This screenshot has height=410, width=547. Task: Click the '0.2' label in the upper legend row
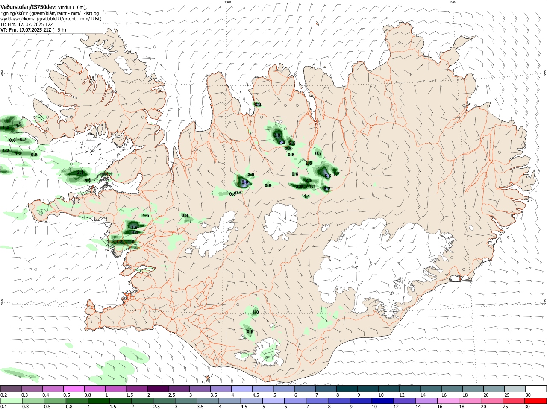[3, 395]
